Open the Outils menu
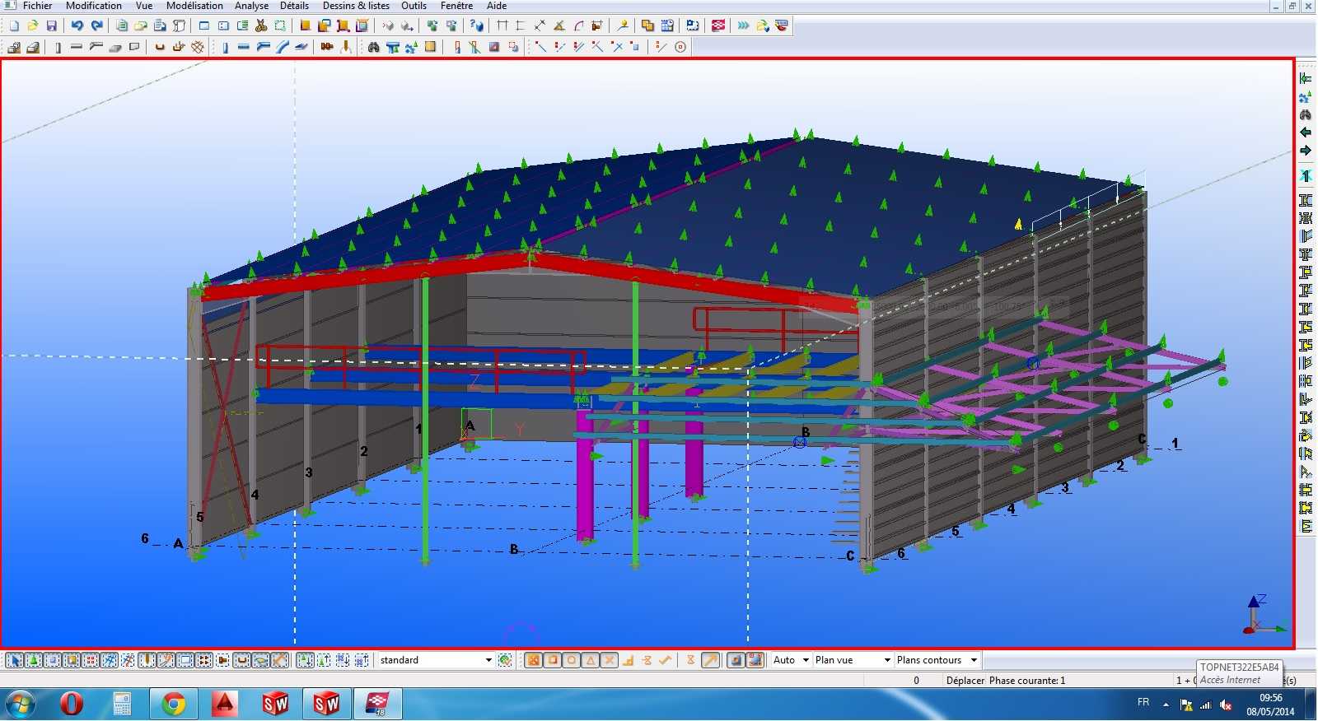The width and height of the screenshot is (1318, 721). (414, 6)
